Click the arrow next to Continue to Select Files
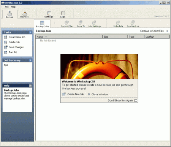The width and height of the screenshot is (171, 147). [167, 31]
